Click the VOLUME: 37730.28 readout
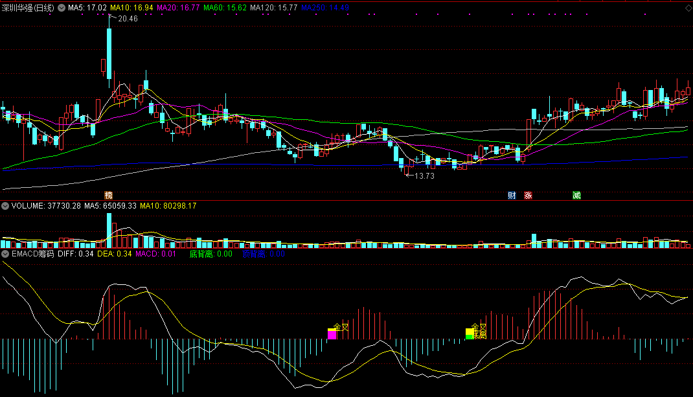The image size is (693, 397). click(46, 206)
